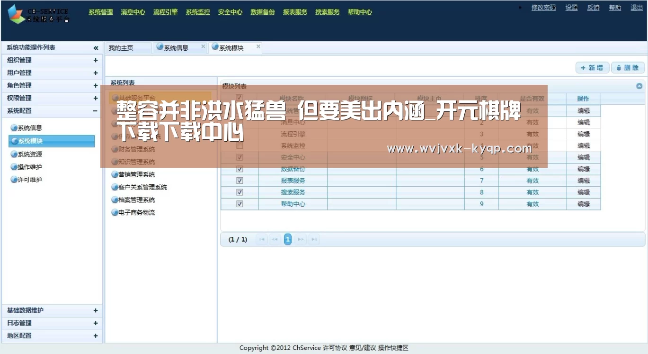648x354 pixels.
Task: Click the 搜索服务 module name link
Action: (x=293, y=192)
